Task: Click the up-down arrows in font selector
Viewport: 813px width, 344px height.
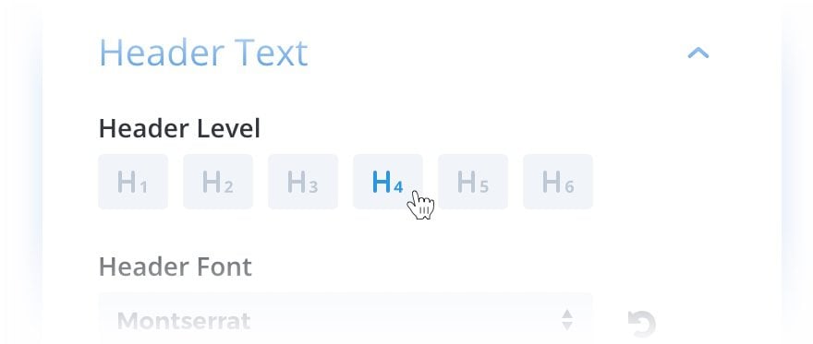Action: (x=568, y=320)
